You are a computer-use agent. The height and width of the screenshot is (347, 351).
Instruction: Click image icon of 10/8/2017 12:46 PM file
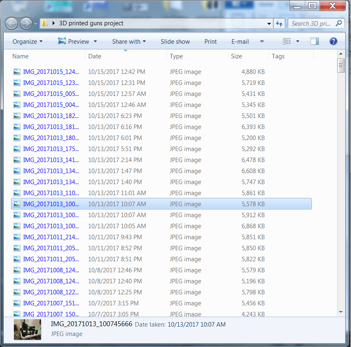[17, 270]
